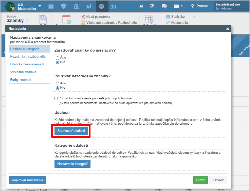
Task: Select Áno for Zaraďovať známky do mesiacov
Action: pyautogui.click(x=57, y=58)
